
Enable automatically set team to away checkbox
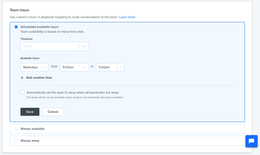pyautogui.click(x=23, y=92)
